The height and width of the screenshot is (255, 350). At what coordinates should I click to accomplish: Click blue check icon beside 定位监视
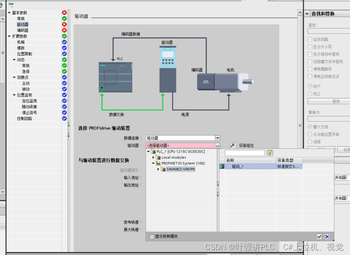click(64, 100)
